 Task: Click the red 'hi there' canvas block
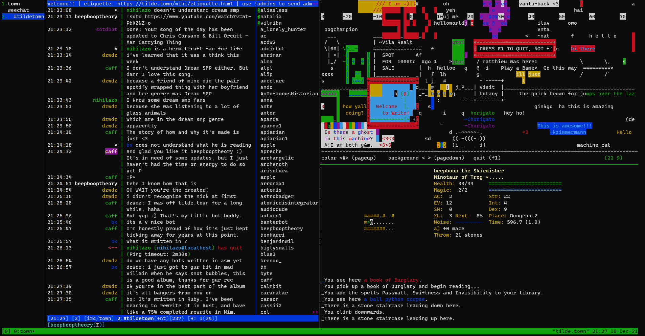coord(583,49)
